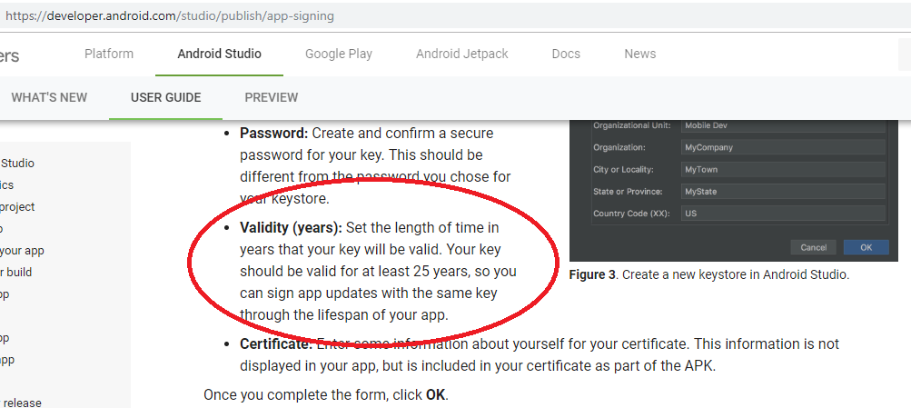Open the sidebar link ending in 'release'

(21, 403)
